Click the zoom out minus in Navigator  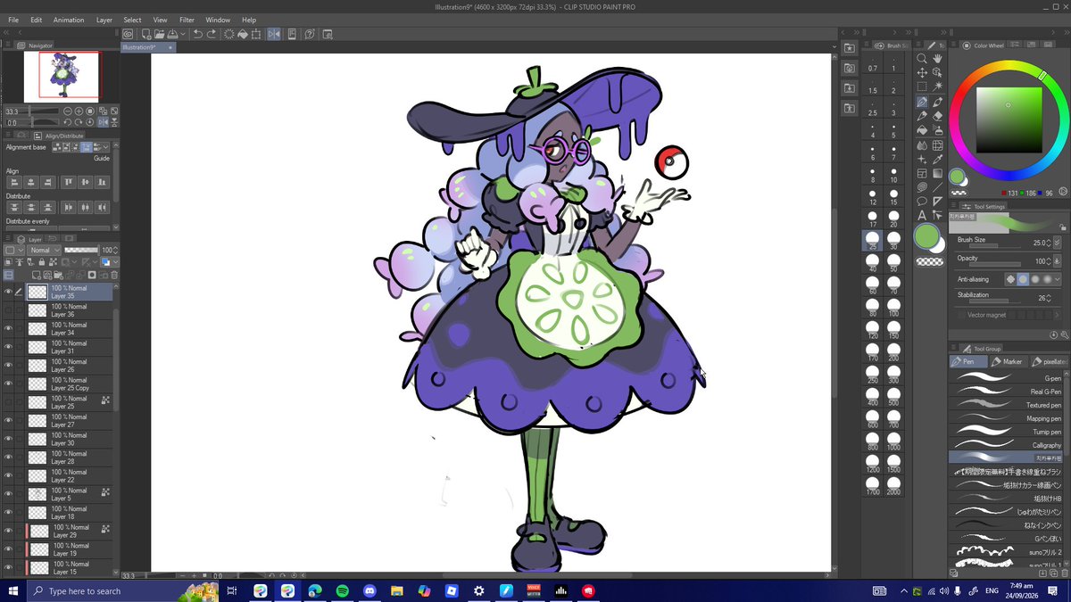pyautogui.click(x=68, y=111)
